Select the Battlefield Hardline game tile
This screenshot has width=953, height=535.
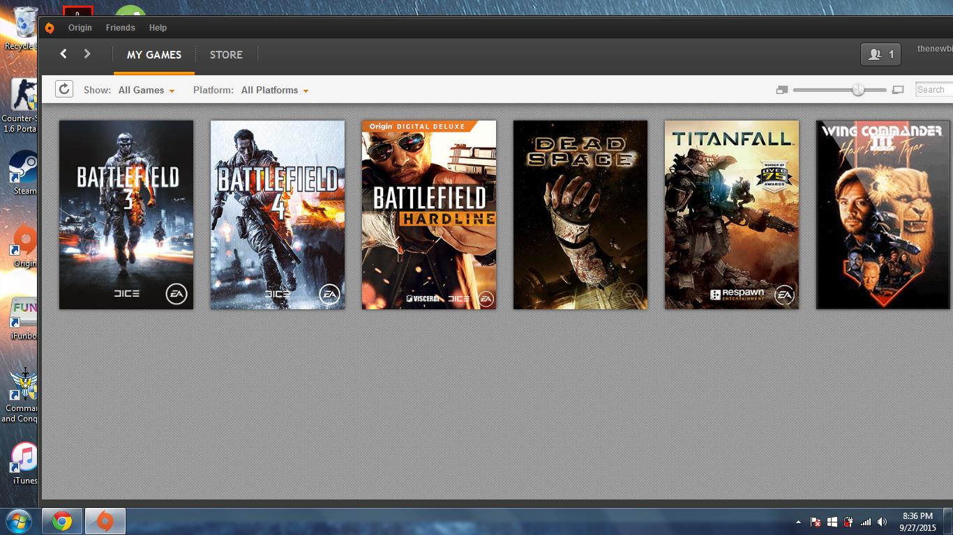pos(429,215)
